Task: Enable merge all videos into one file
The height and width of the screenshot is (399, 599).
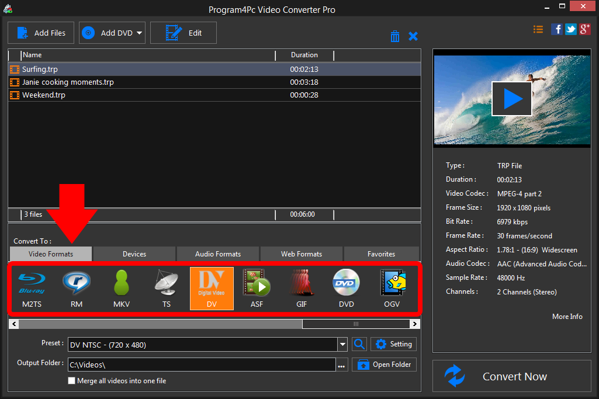Action: (71, 380)
